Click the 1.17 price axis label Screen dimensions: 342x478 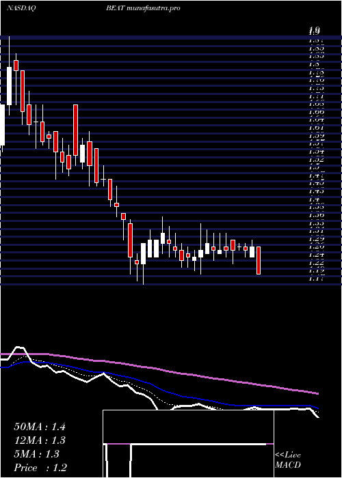[x=316, y=278]
